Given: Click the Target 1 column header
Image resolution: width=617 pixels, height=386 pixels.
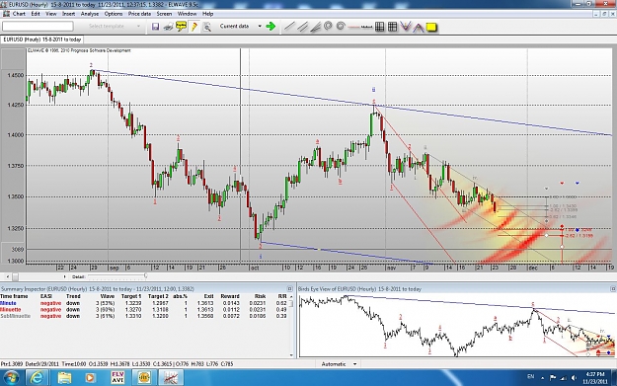Looking at the screenshot, I should [131, 296].
